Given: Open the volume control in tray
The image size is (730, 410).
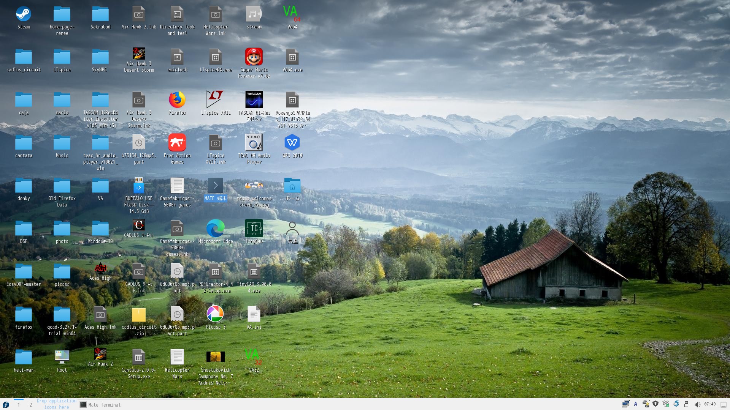Looking at the screenshot, I should [697, 404].
